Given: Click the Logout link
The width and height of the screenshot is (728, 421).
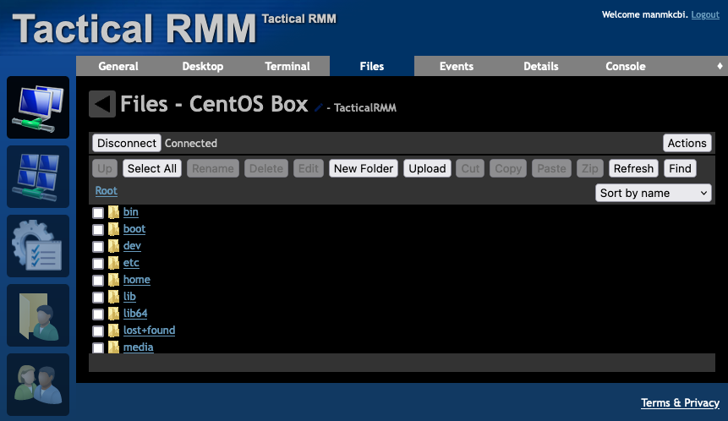Looking at the screenshot, I should pos(705,14).
